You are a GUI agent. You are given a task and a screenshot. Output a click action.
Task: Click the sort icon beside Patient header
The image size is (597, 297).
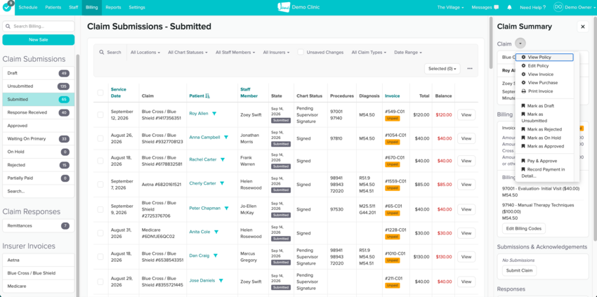207,96
